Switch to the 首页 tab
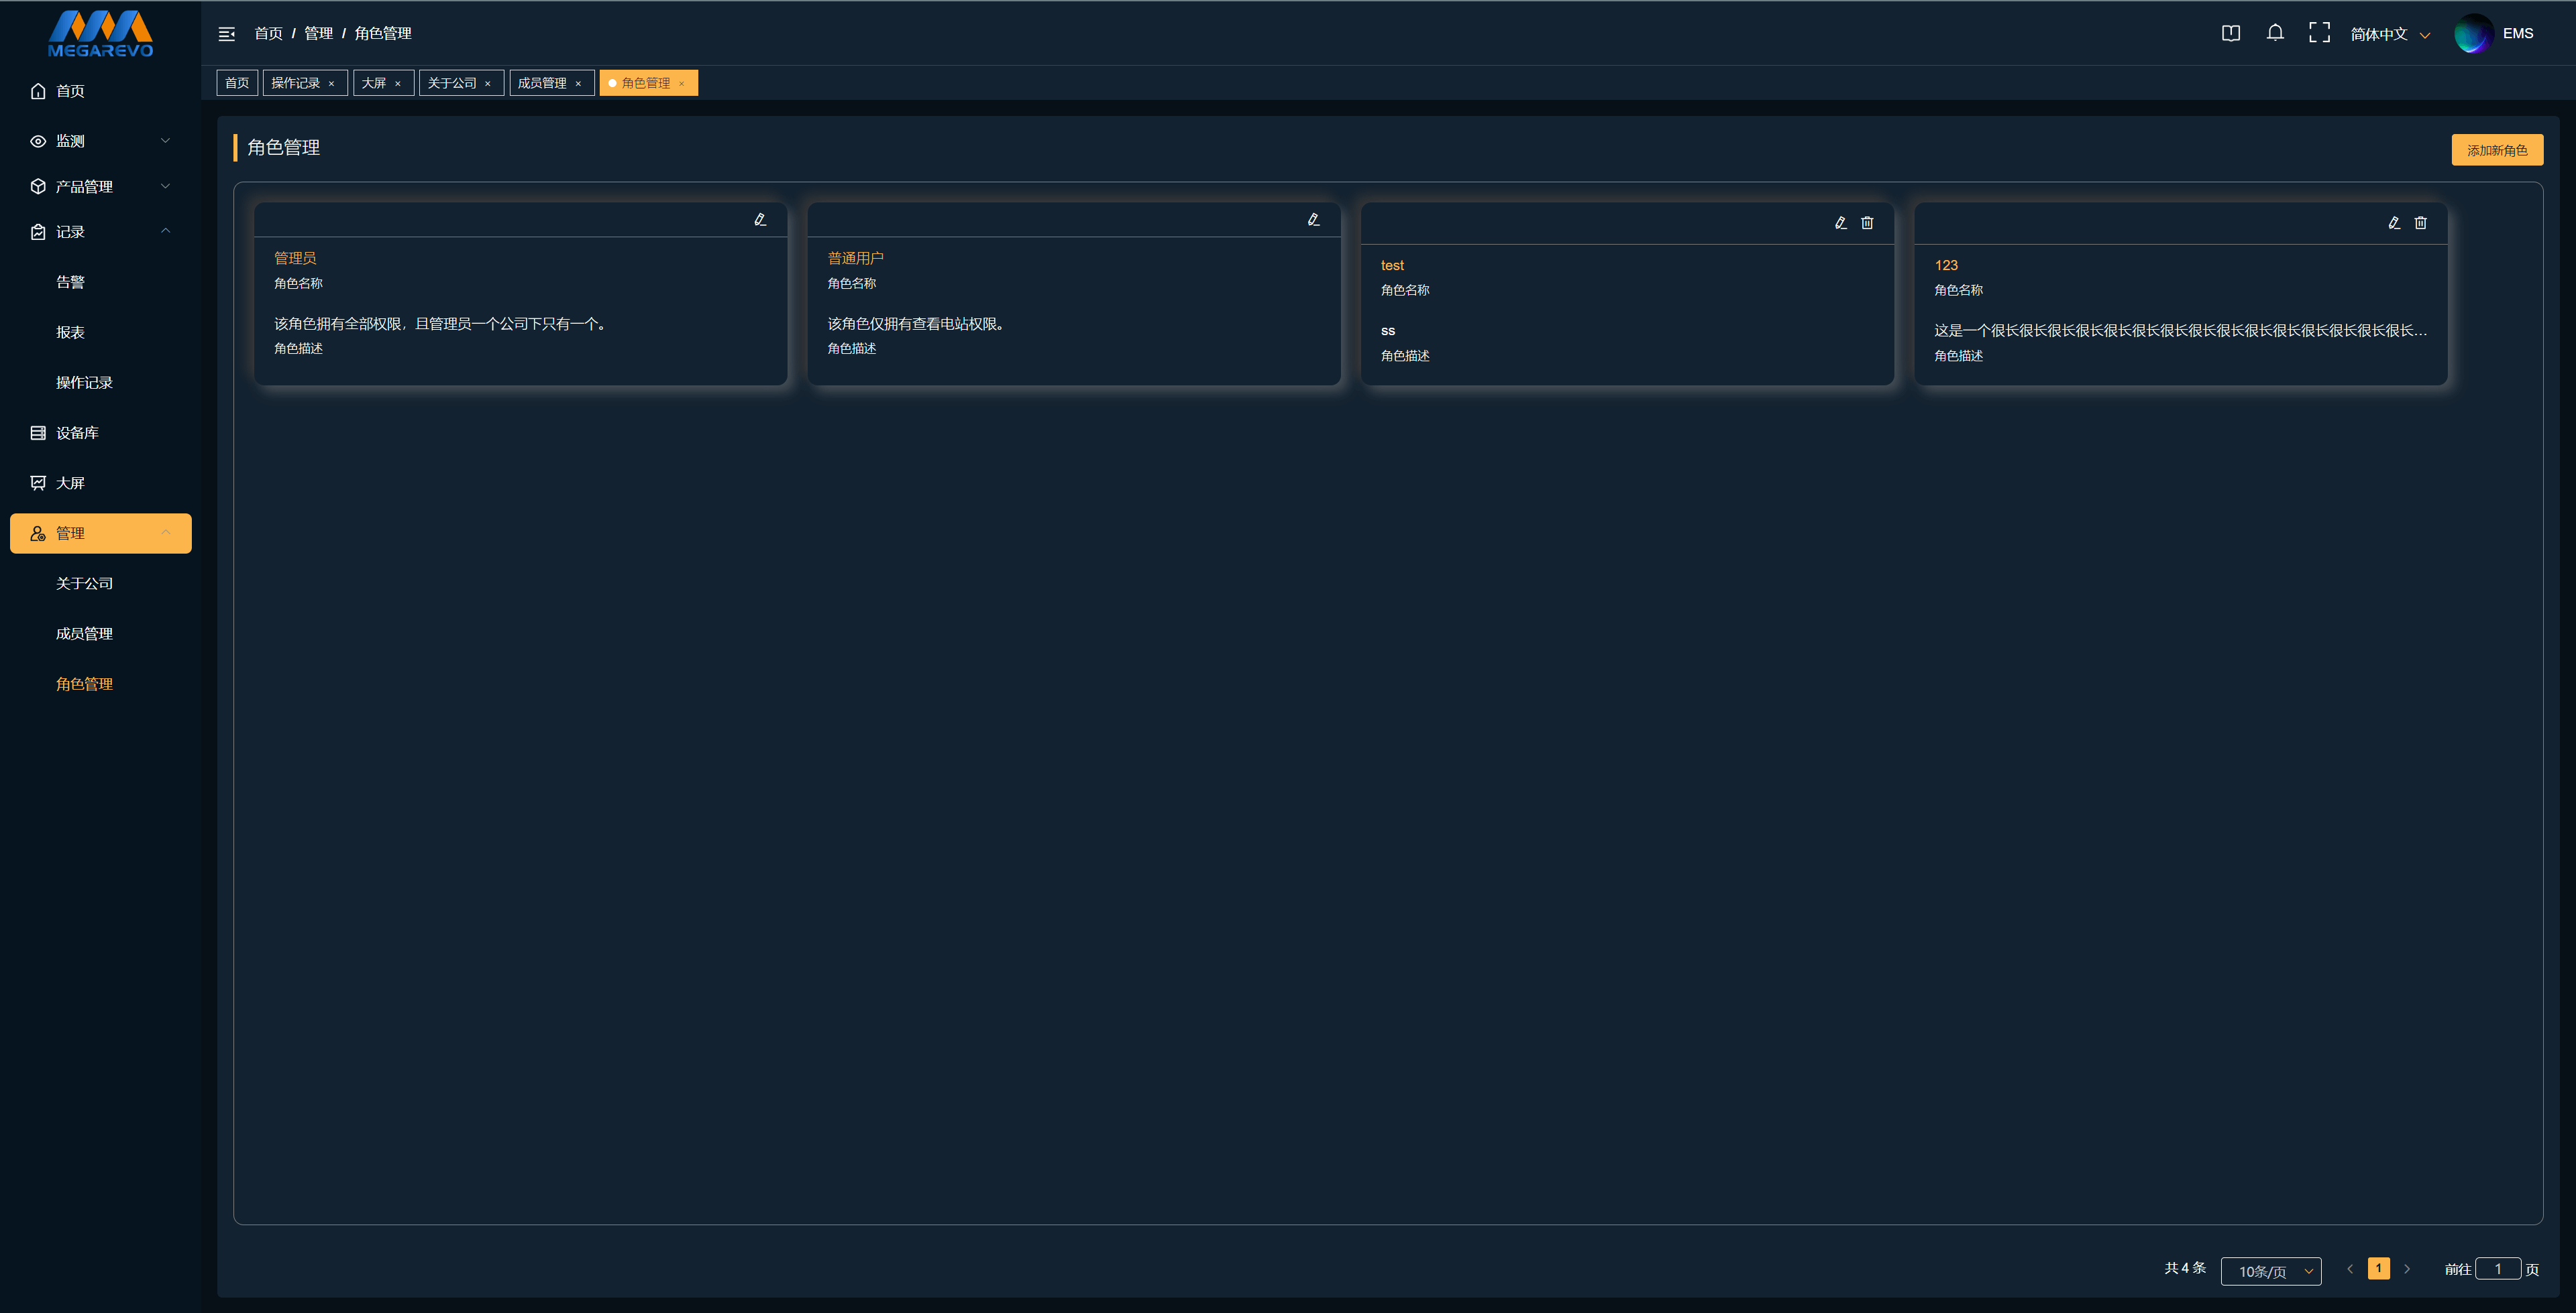Screen dimensions: 2576x1313 [x=237, y=83]
